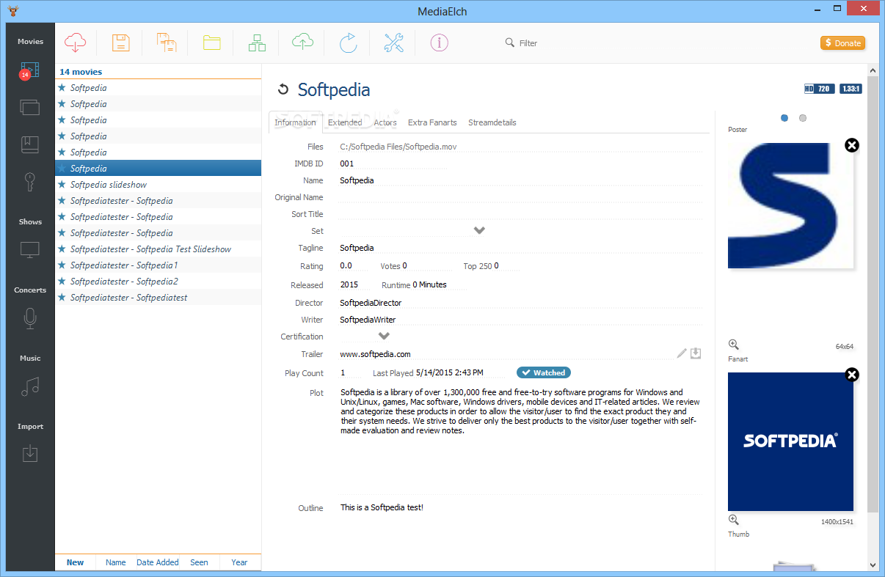Viewport: 885px width, 577px height.
Task: Click the revert arrow beside Softpedia title
Action: point(283,89)
